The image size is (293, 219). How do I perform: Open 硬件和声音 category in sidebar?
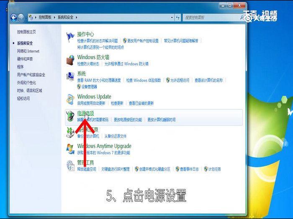click(x=25, y=59)
